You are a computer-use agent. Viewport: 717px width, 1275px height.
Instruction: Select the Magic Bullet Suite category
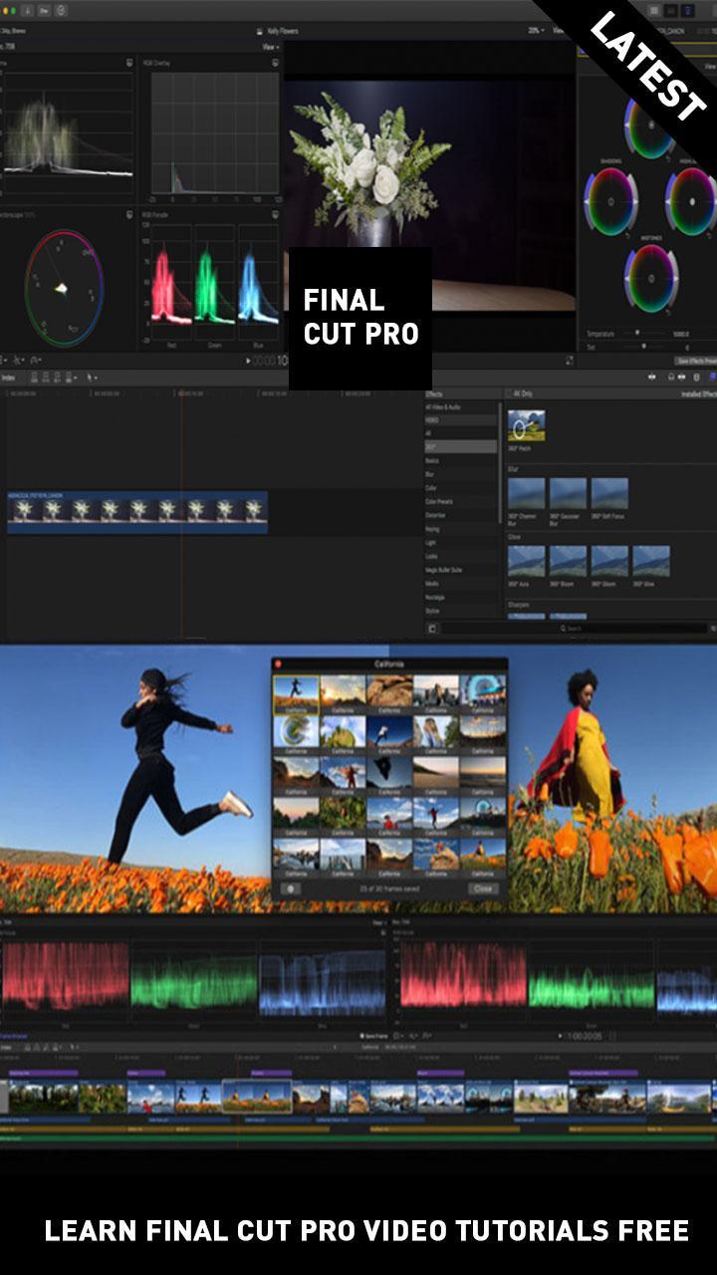[x=461, y=570]
